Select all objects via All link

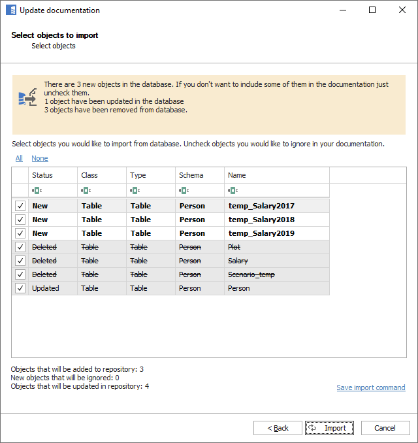19,158
